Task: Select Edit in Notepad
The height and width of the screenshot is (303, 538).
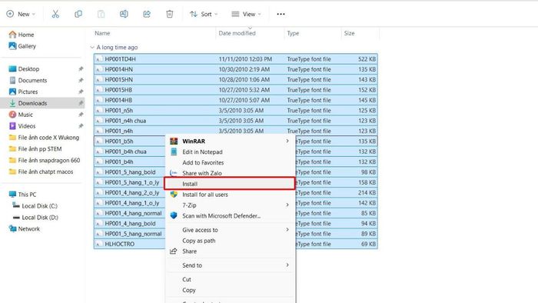Action: point(231,151)
